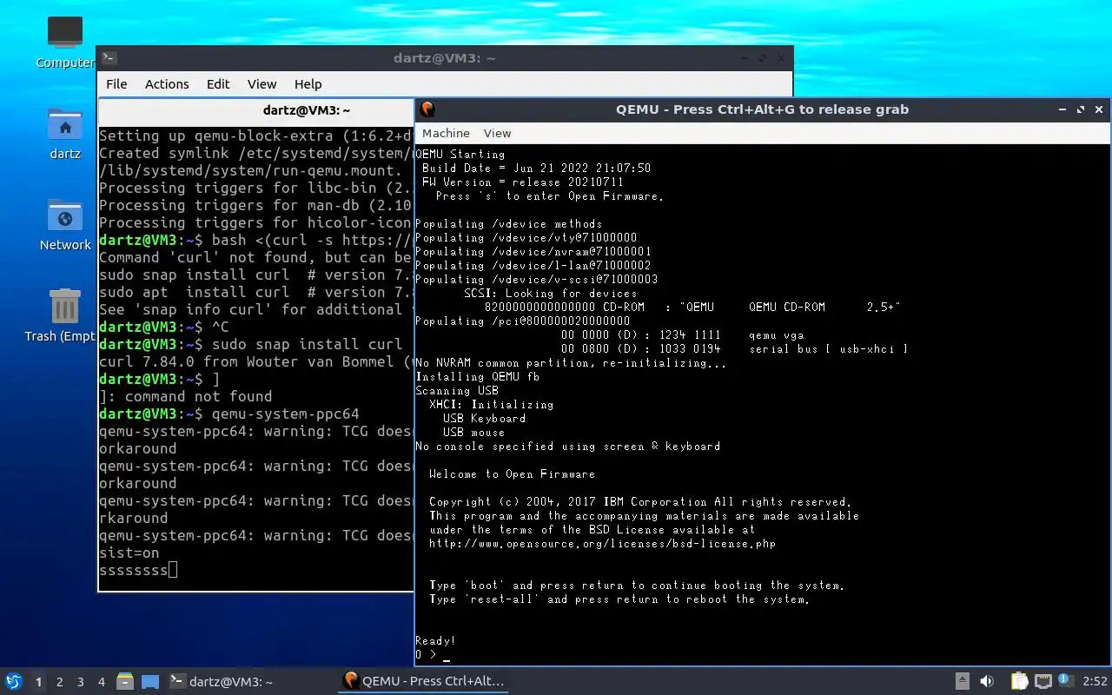1112x695 pixels.
Task: Maximize the QEMU window
Action: pos(1081,109)
